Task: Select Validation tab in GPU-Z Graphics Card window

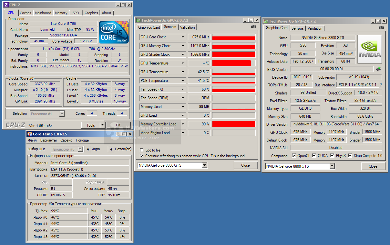Action: (315, 28)
